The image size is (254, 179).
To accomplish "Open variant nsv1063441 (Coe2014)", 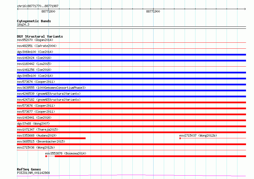I will [34, 118].
